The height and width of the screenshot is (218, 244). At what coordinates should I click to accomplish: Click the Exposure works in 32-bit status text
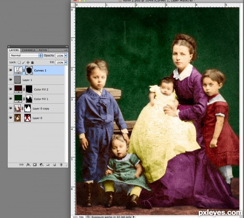point(111,217)
